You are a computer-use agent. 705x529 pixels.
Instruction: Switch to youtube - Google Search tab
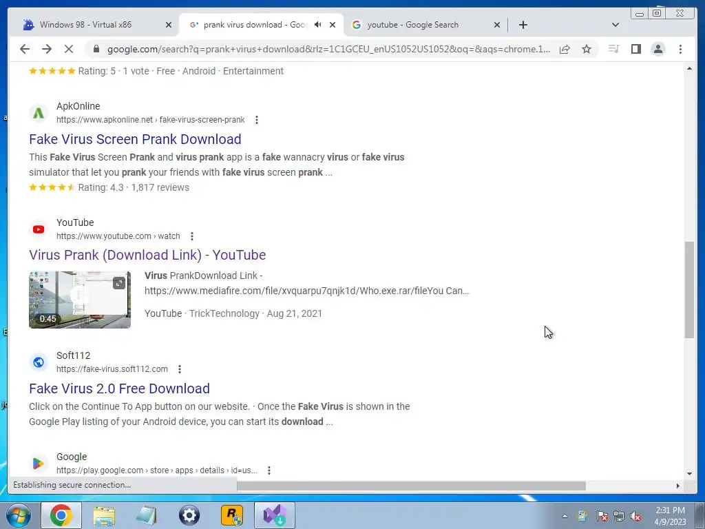tap(413, 25)
